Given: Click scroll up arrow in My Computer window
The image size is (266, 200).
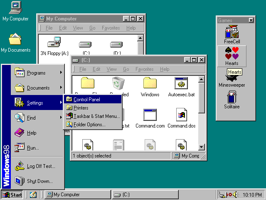Looking at the screenshot, I should [140, 38].
